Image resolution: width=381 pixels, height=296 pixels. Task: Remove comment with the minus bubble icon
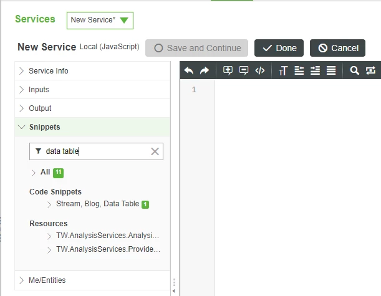click(244, 70)
